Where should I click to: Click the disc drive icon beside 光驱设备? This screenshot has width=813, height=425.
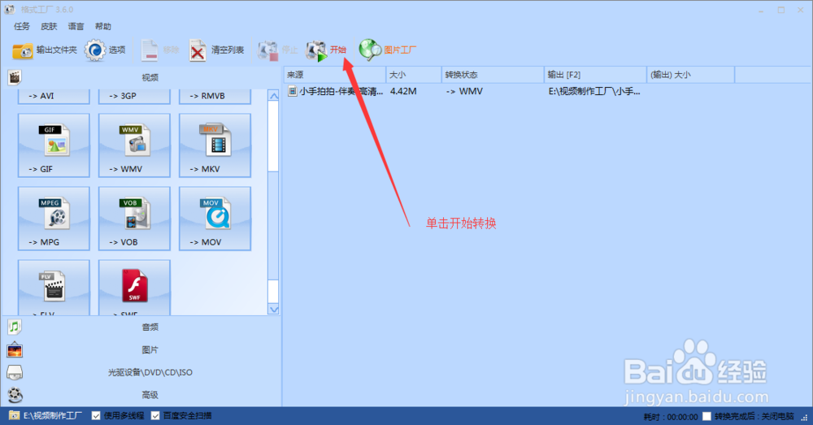(x=15, y=373)
